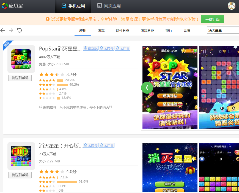Image resolution: width=239 pixels, height=193 pixels.
Task: Click the 官方版 badge on PopStar
Action: (91, 48)
